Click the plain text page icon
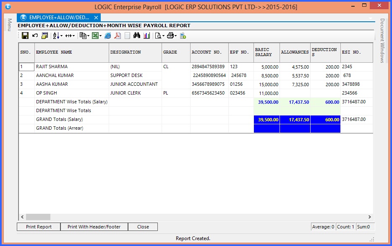 coord(127,36)
